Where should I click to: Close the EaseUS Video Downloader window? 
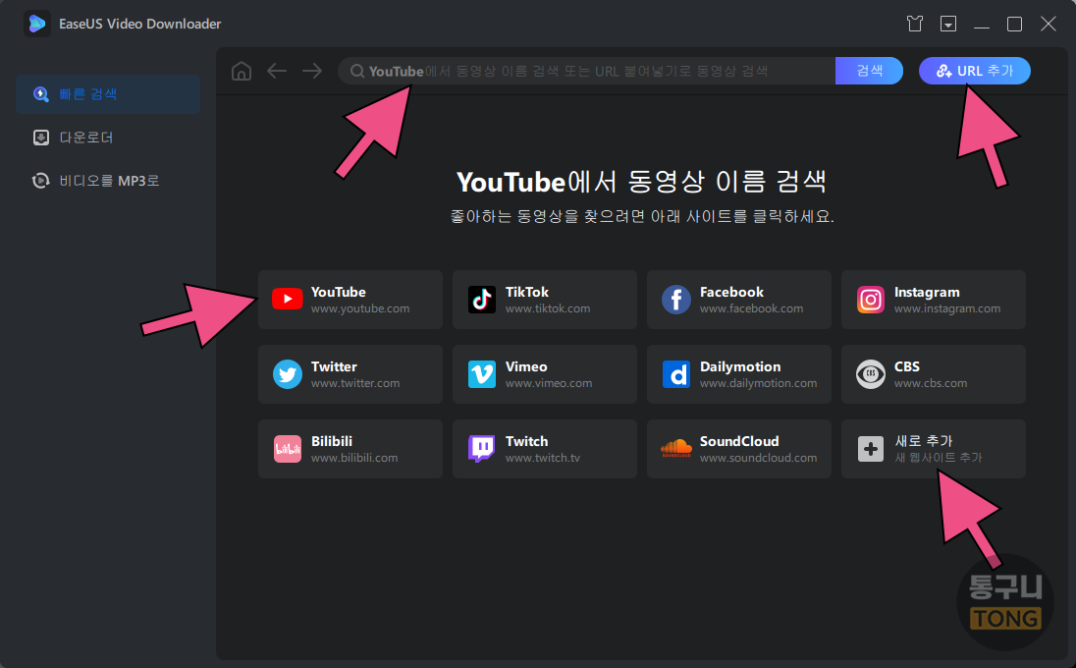coord(1048,24)
